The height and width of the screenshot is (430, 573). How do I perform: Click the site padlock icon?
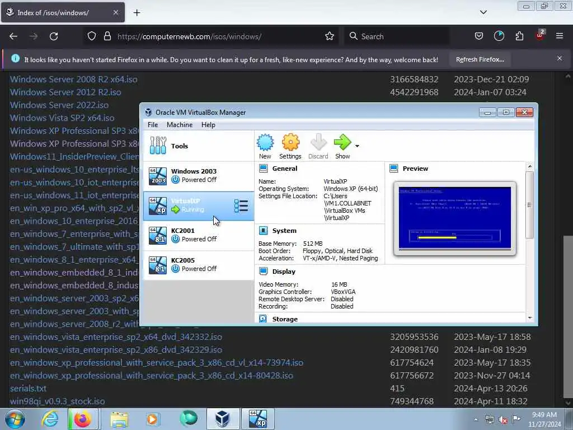tap(107, 36)
